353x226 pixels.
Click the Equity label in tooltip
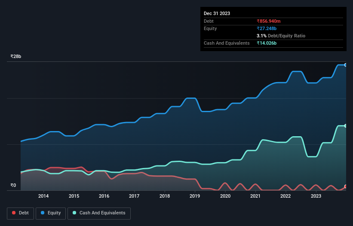point(210,28)
